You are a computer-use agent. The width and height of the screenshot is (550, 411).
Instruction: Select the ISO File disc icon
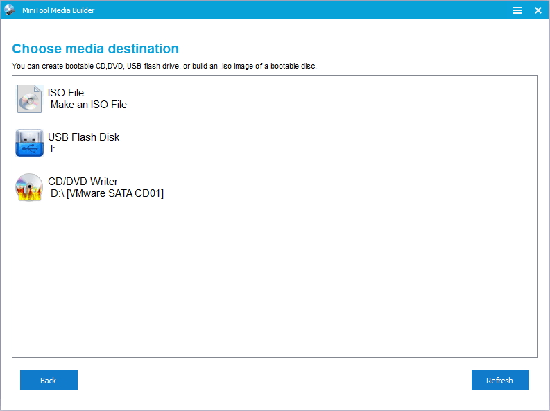(30, 98)
